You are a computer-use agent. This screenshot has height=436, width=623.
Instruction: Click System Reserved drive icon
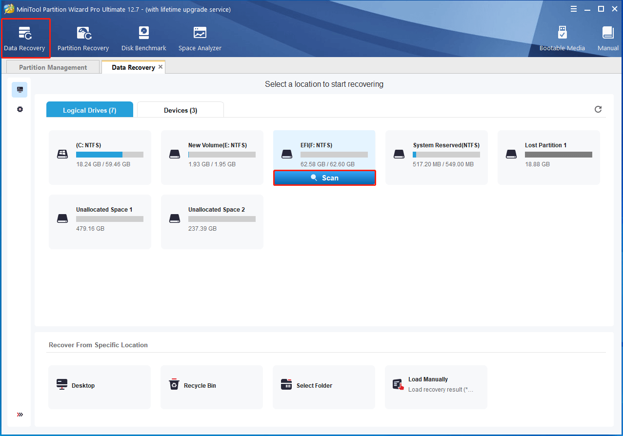(399, 154)
